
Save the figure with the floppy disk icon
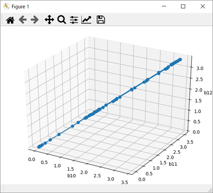pos(101,20)
